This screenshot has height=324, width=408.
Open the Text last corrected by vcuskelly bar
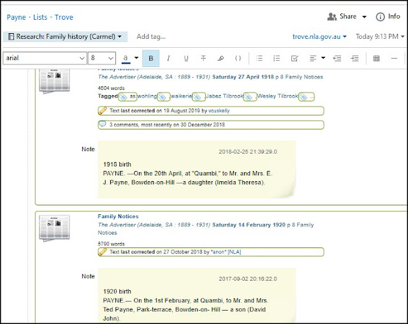tap(211, 110)
